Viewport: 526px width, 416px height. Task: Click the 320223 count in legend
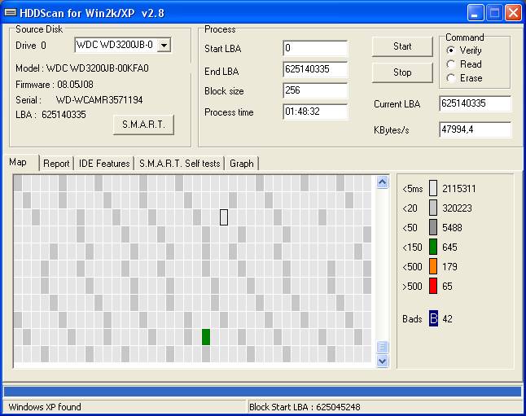tap(457, 208)
